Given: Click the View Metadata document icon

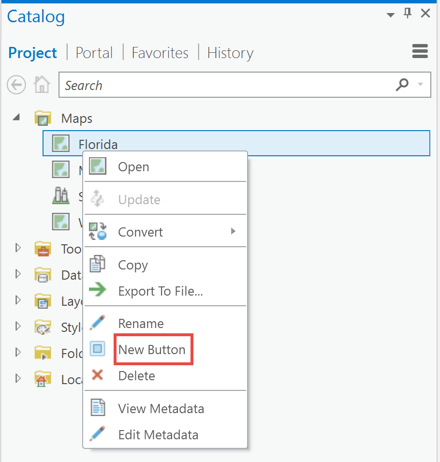Looking at the screenshot, I should [x=98, y=408].
